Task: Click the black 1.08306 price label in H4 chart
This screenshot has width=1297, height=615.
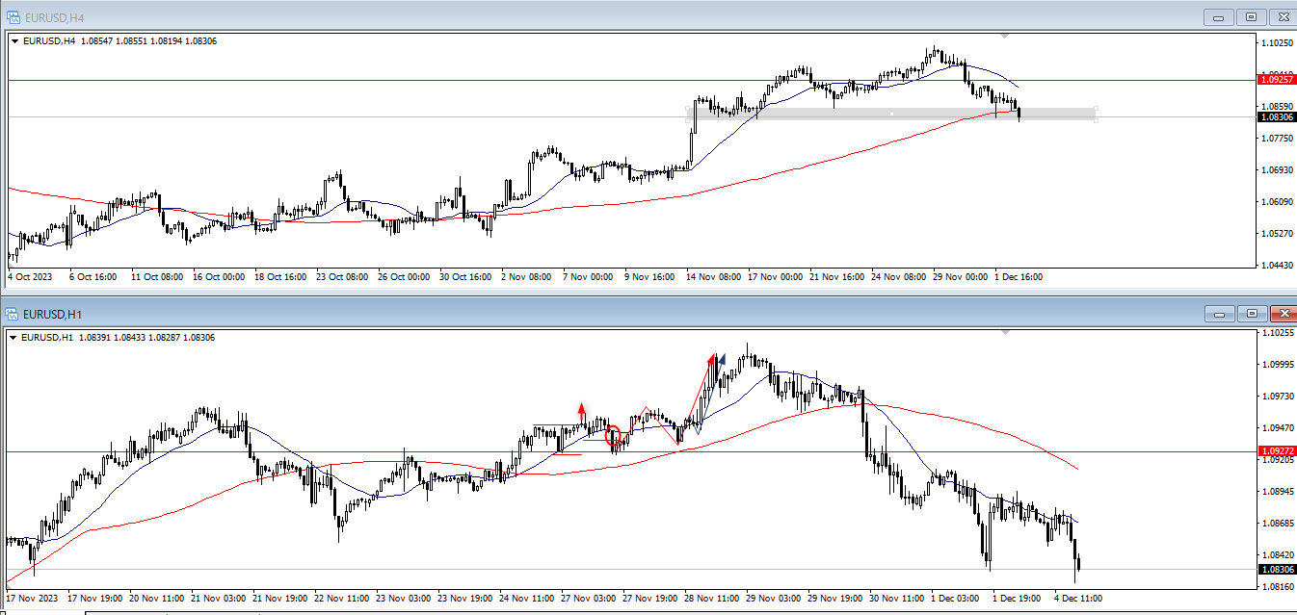Action: 1277,117
